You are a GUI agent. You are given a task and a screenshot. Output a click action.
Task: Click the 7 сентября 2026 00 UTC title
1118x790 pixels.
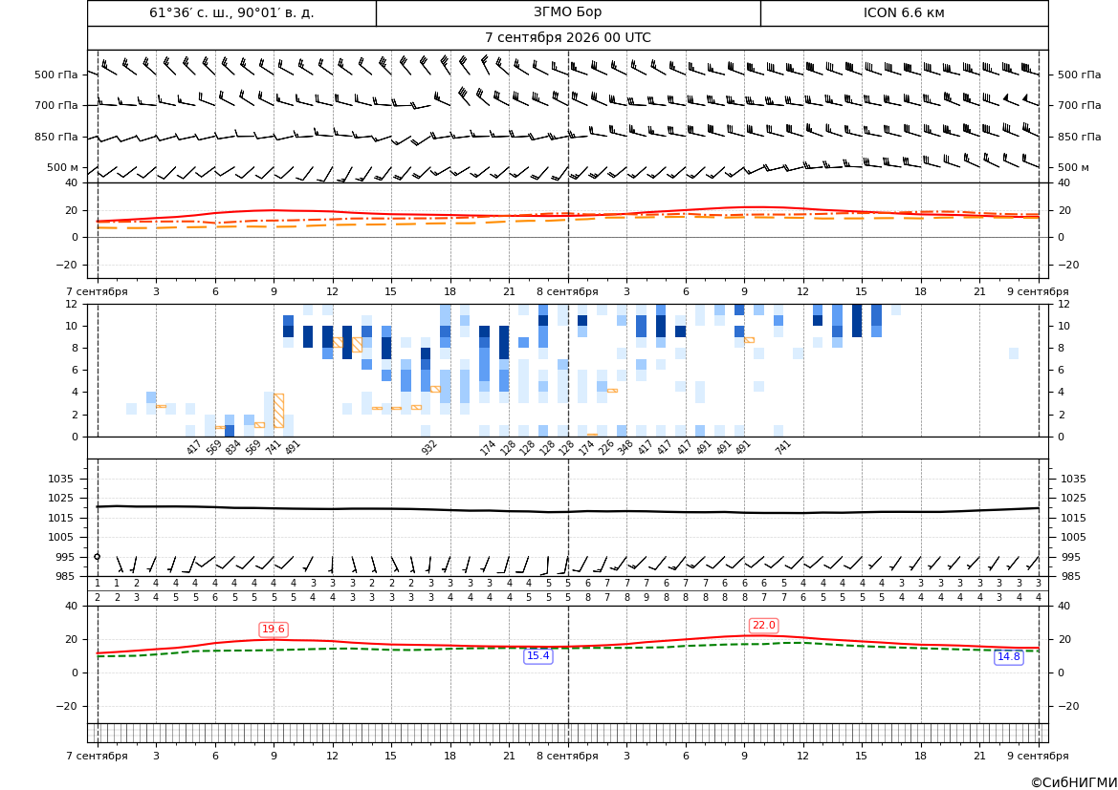click(567, 38)
